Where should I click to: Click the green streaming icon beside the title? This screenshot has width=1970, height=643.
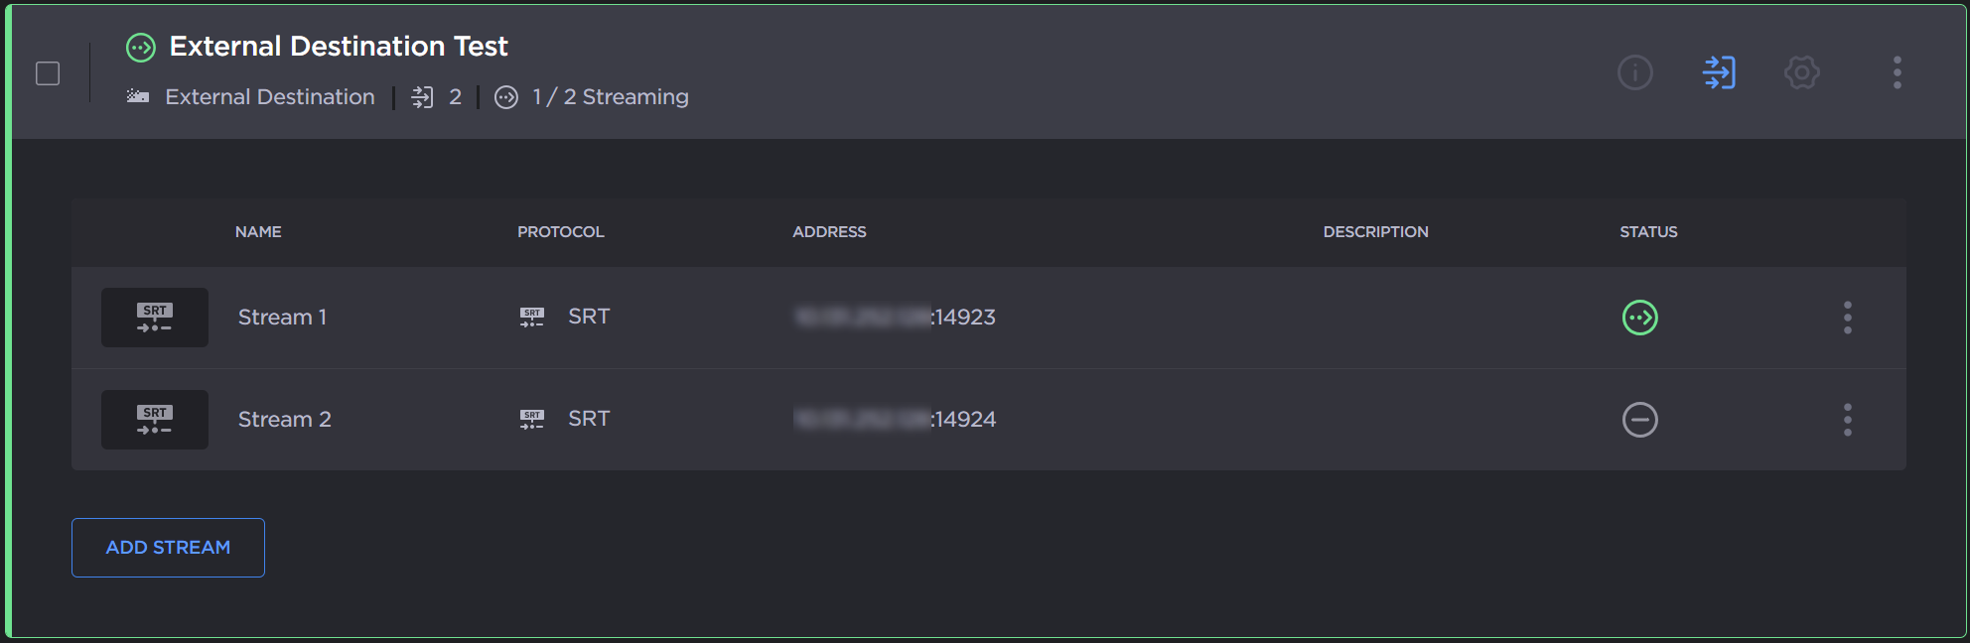pyautogui.click(x=141, y=48)
